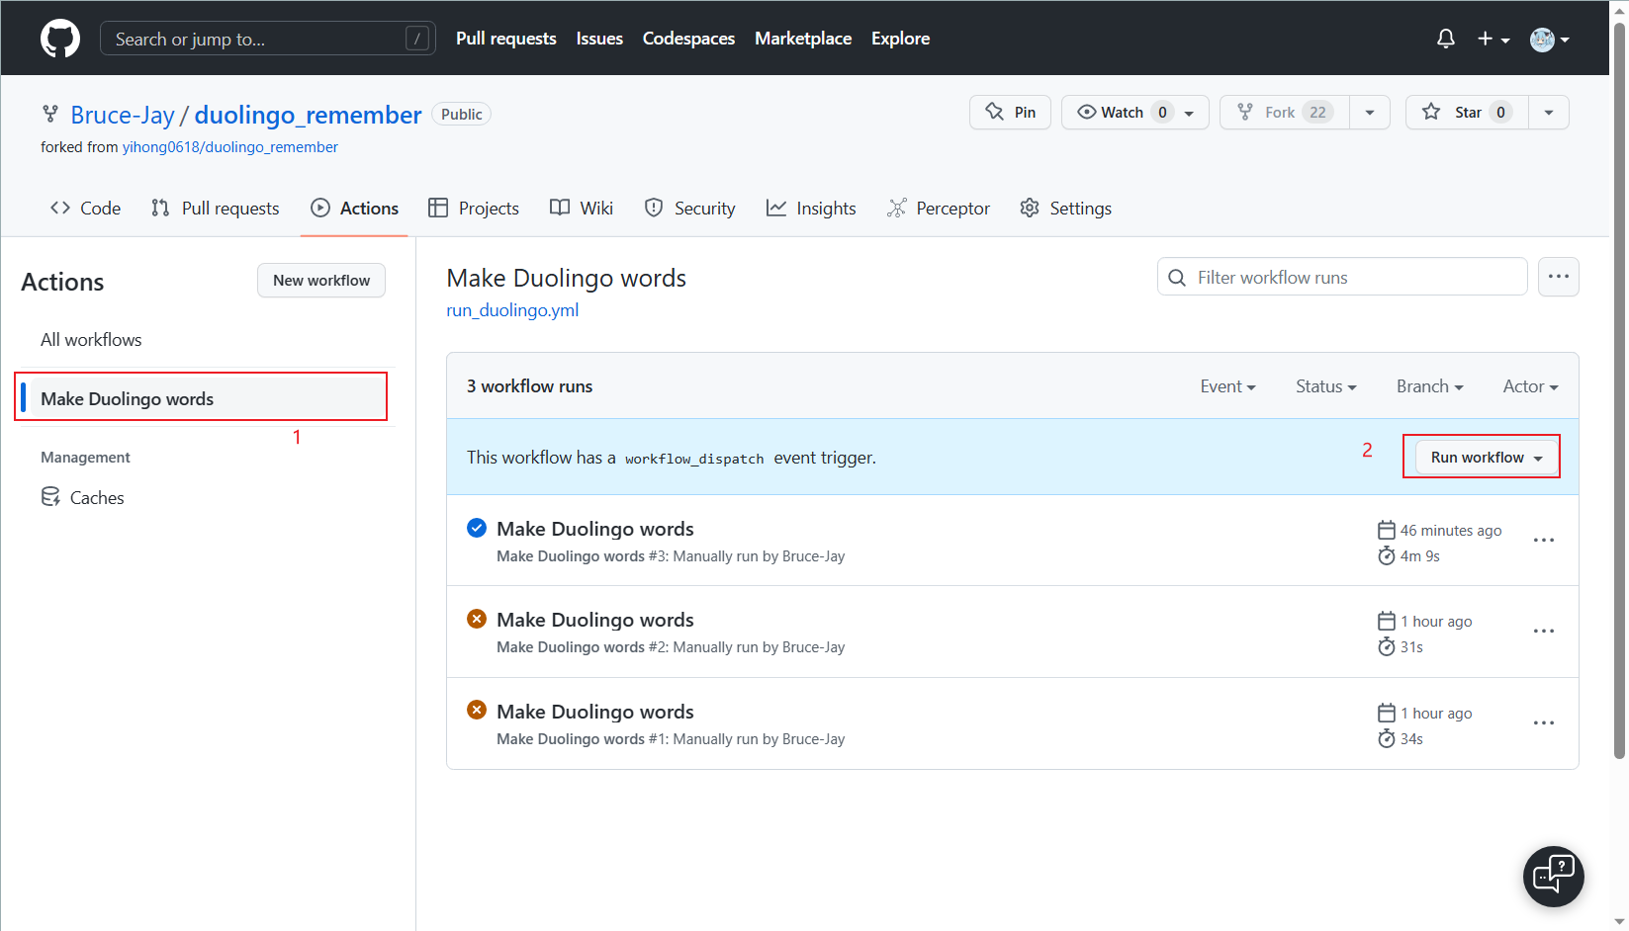Click the Filter workflow runs field
Screen dimensions: 1629x931
pyautogui.click(x=1342, y=278)
